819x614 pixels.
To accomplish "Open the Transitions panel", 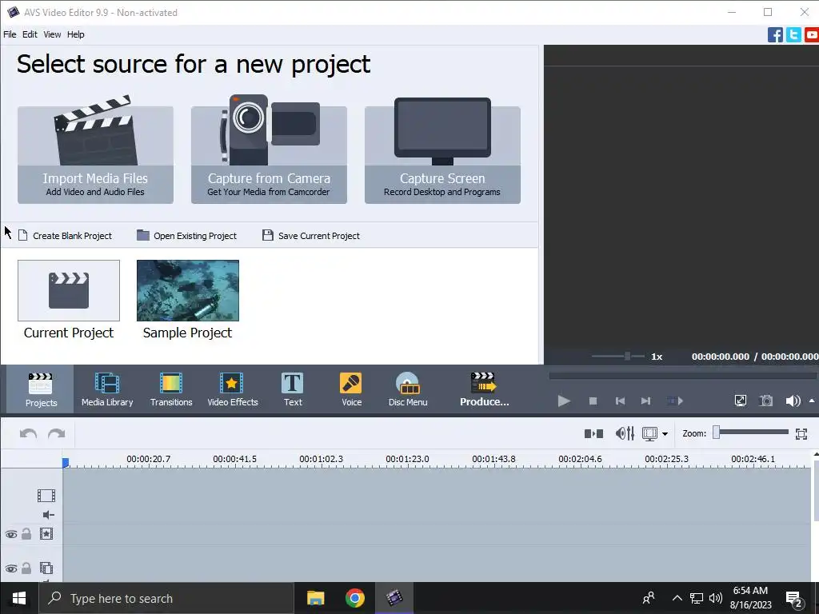I will pyautogui.click(x=171, y=389).
